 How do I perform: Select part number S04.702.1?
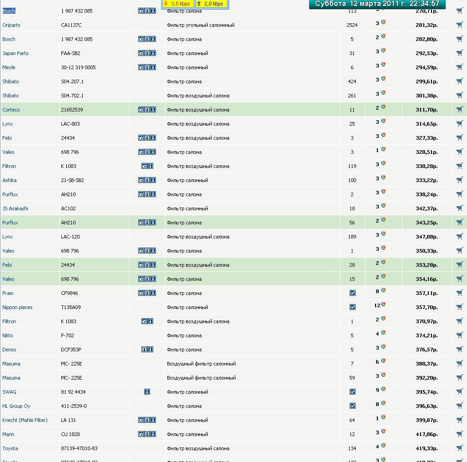click(72, 96)
